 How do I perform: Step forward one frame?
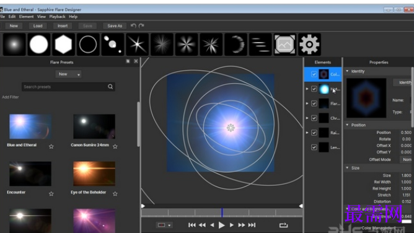(232, 225)
